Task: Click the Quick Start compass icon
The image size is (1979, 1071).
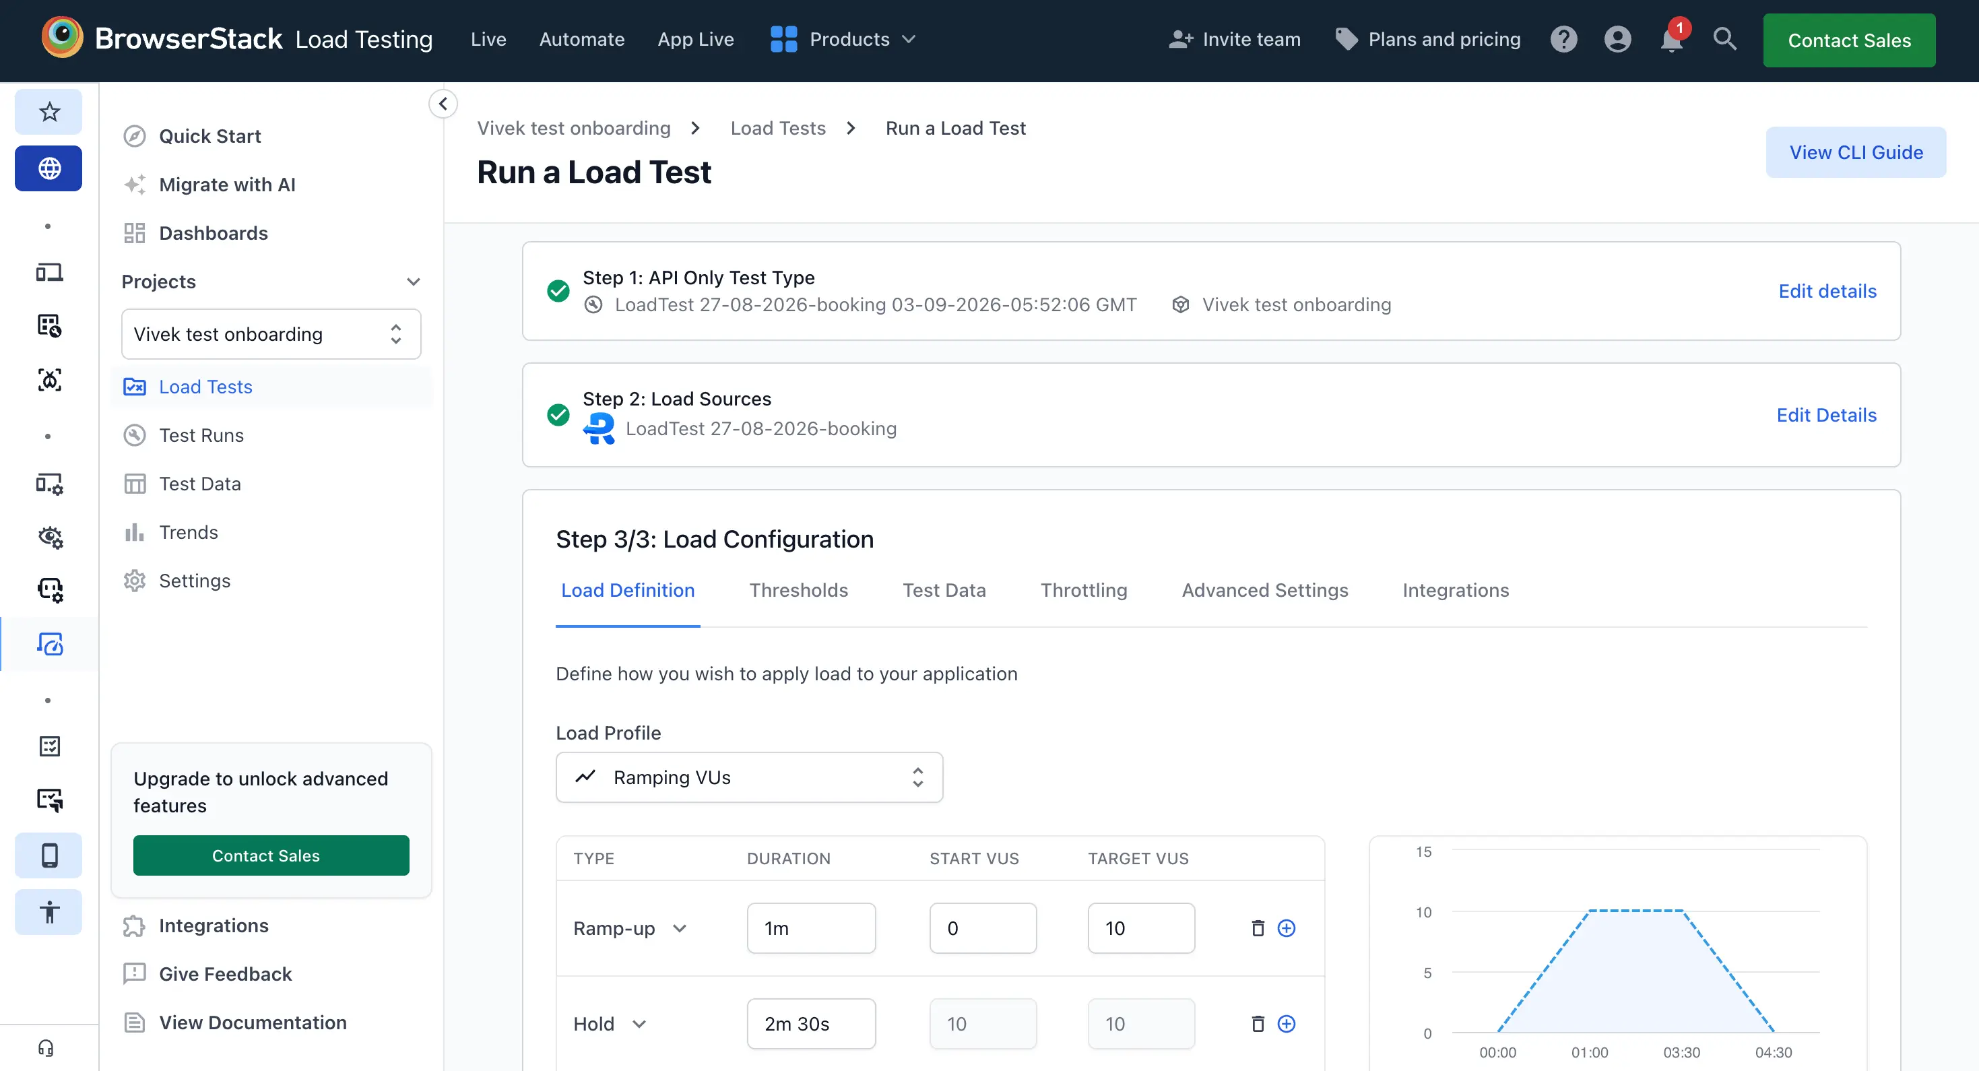Action: click(135, 136)
